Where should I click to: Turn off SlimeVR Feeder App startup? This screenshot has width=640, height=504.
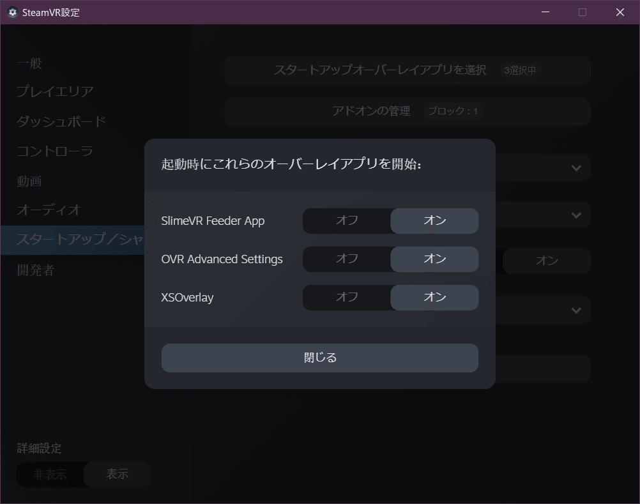coord(347,221)
